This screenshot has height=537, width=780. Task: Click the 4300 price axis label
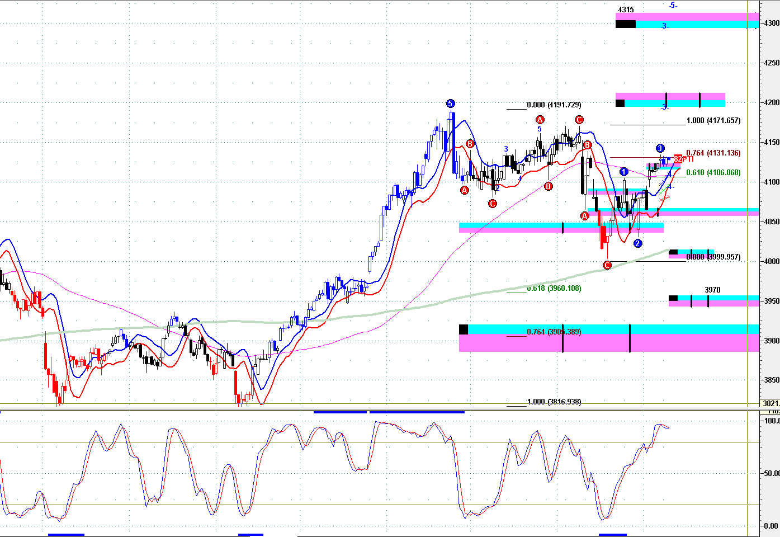[772, 23]
